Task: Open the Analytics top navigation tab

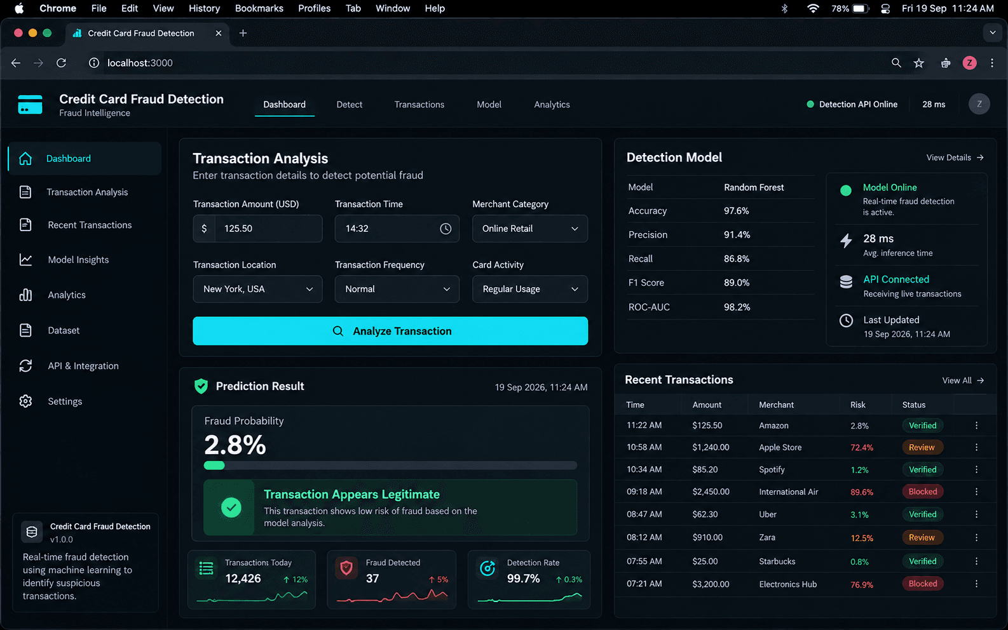Action: (552, 105)
